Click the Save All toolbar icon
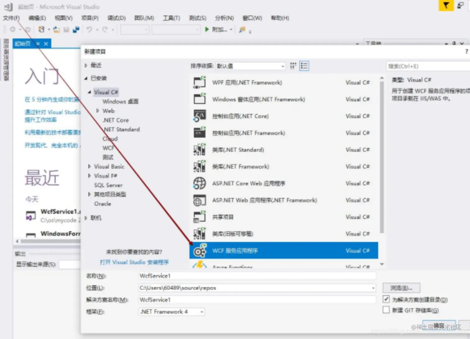The height and width of the screenshot is (339, 470). (x=76, y=29)
